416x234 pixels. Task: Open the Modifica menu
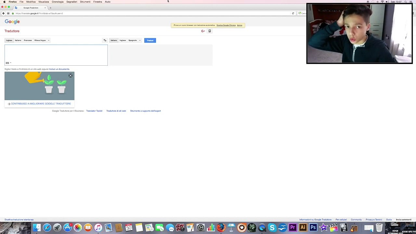click(x=31, y=2)
